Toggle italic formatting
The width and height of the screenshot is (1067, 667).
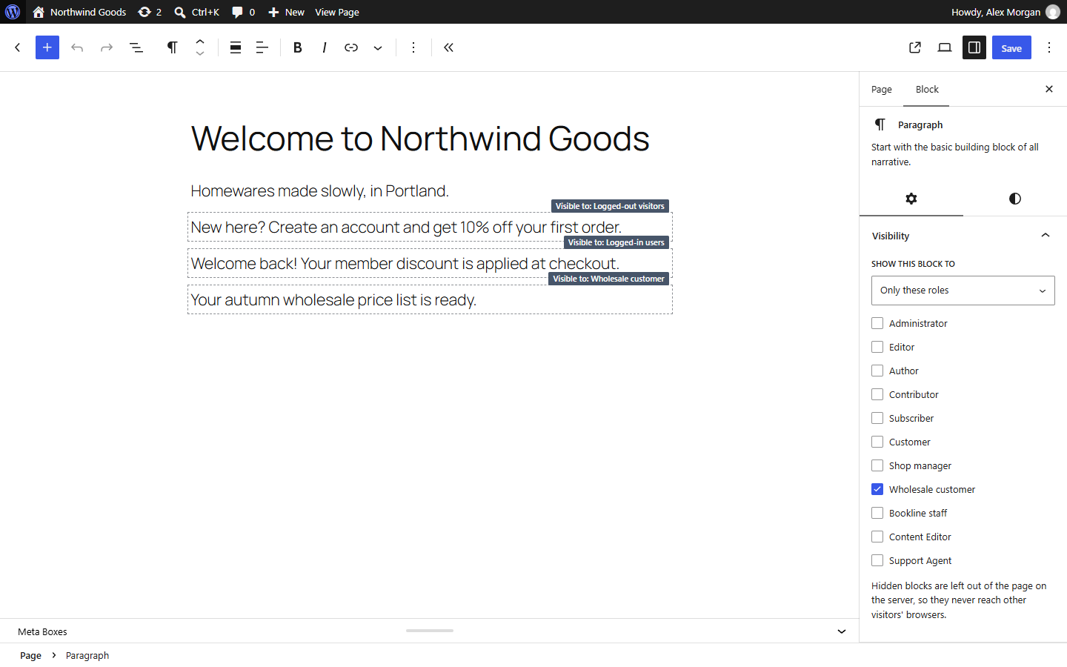click(x=325, y=47)
